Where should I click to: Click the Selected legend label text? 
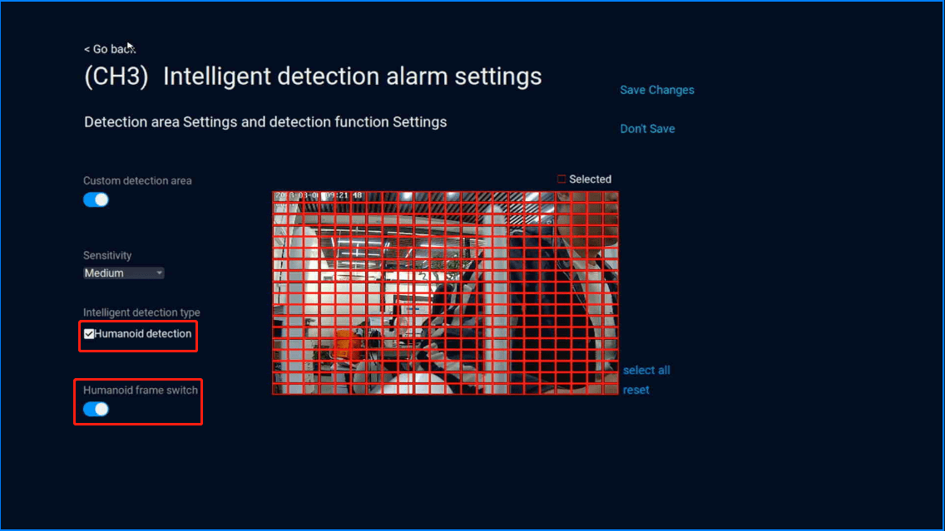point(590,179)
